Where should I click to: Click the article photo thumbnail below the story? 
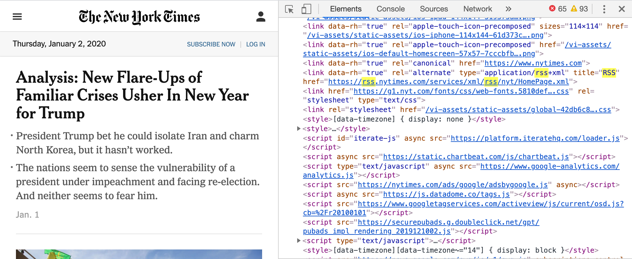139,254
